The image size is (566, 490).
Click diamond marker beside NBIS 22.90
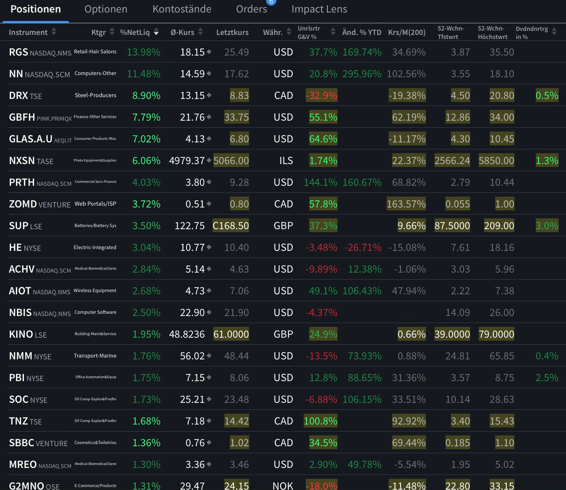(x=209, y=312)
